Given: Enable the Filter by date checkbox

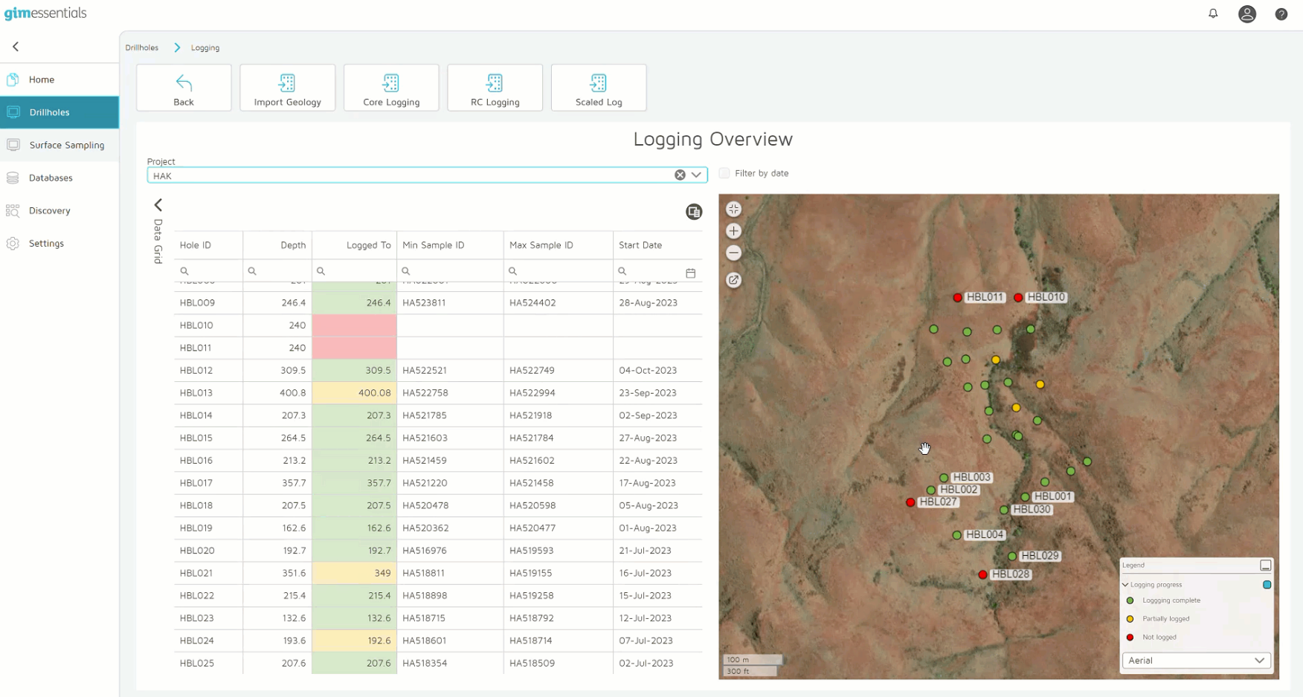Looking at the screenshot, I should [724, 173].
